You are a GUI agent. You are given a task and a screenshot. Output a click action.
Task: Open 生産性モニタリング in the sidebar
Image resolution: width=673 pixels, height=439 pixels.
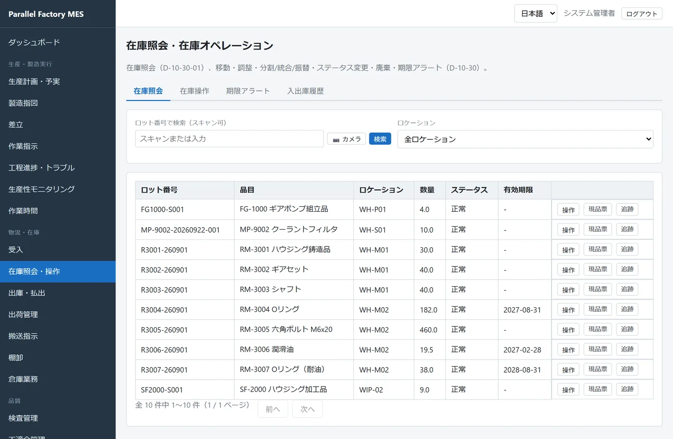pos(57,189)
